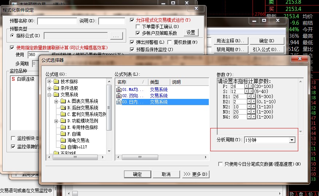The image size is (319, 196).
Task: Toggle 弹出预警框 checkbox
Action: [x=132, y=42]
